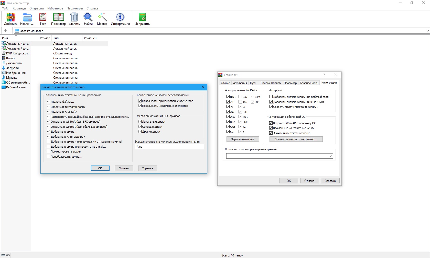Viewport: 430px width, 258px height.
Task: Toggle Другие диски checkbox
Action: [140, 132]
